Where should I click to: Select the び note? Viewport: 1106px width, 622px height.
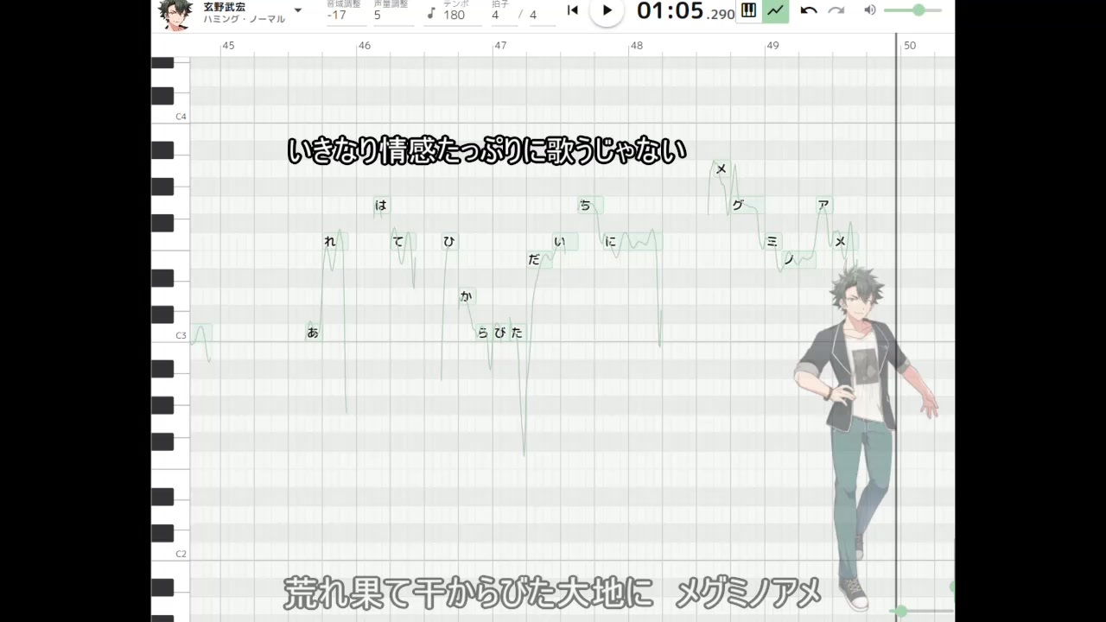(x=500, y=333)
